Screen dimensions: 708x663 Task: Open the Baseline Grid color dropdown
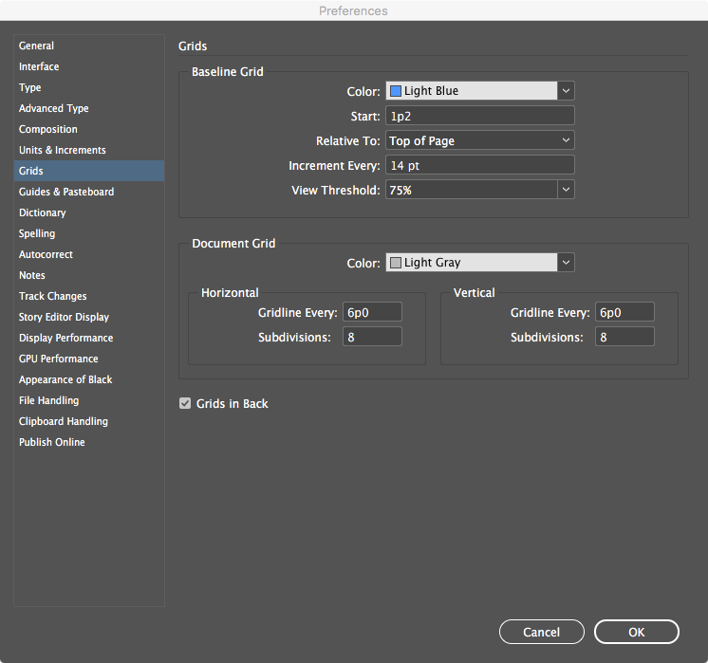566,91
